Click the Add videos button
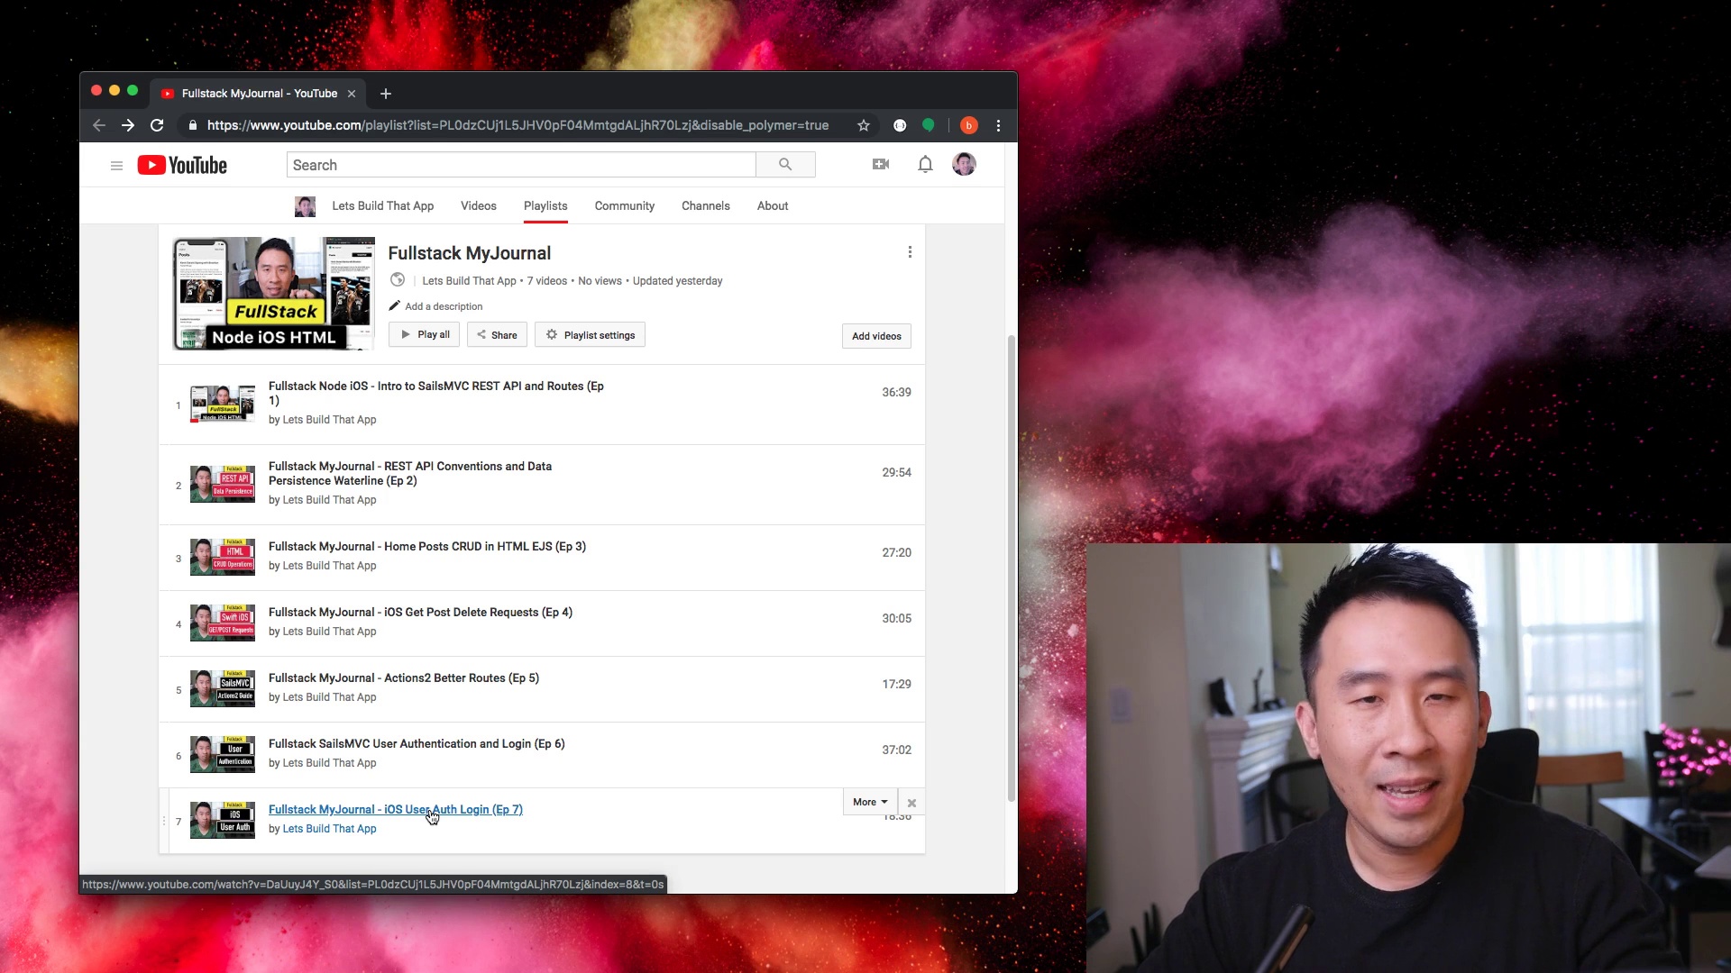Image resolution: width=1731 pixels, height=973 pixels. click(x=876, y=336)
